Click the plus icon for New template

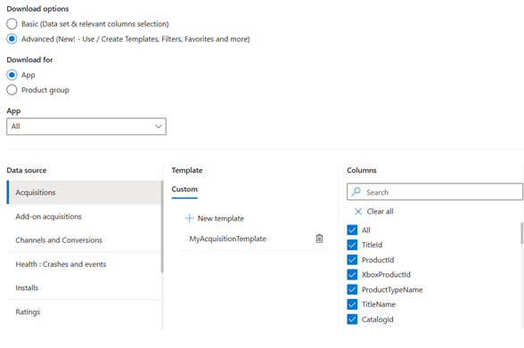click(x=189, y=218)
